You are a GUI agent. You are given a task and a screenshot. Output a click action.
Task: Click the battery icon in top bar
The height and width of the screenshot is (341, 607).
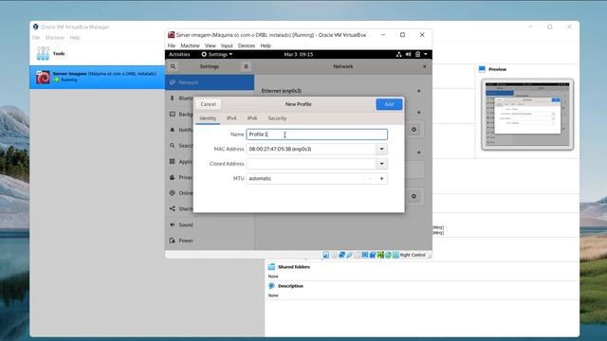point(417,55)
